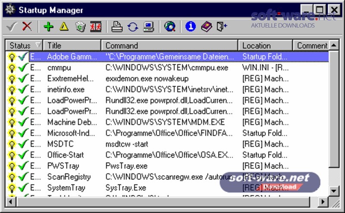
Task: Click the computer toolbar icon
Action: point(149,27)
